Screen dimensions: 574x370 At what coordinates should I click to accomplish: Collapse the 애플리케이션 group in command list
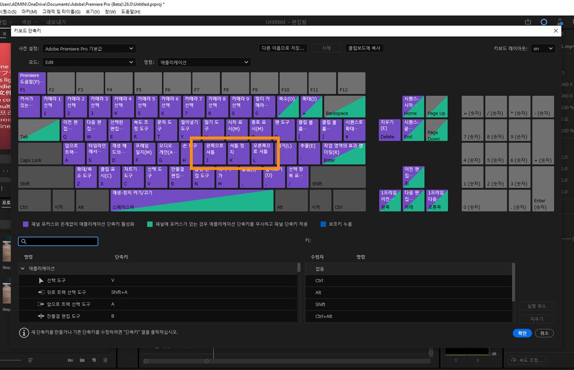(x=22, y=269)
